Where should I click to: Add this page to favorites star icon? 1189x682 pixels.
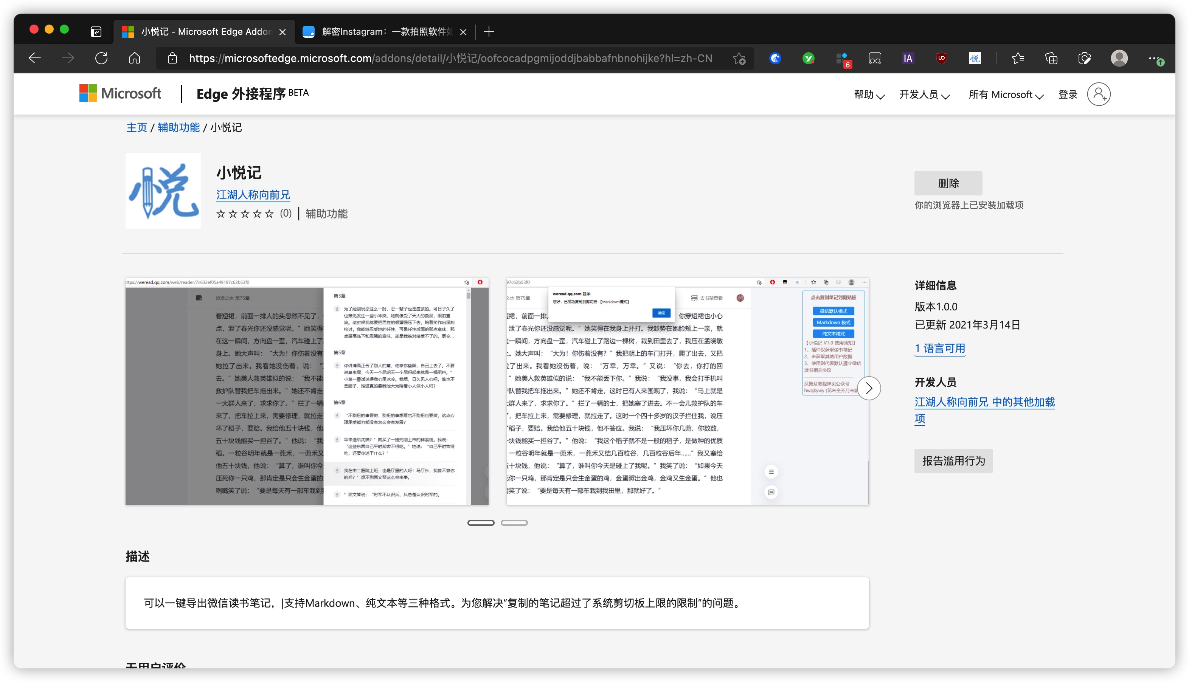739,58
